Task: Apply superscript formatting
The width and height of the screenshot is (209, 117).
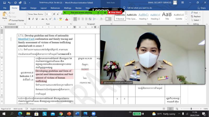Action: coord(50,19)
